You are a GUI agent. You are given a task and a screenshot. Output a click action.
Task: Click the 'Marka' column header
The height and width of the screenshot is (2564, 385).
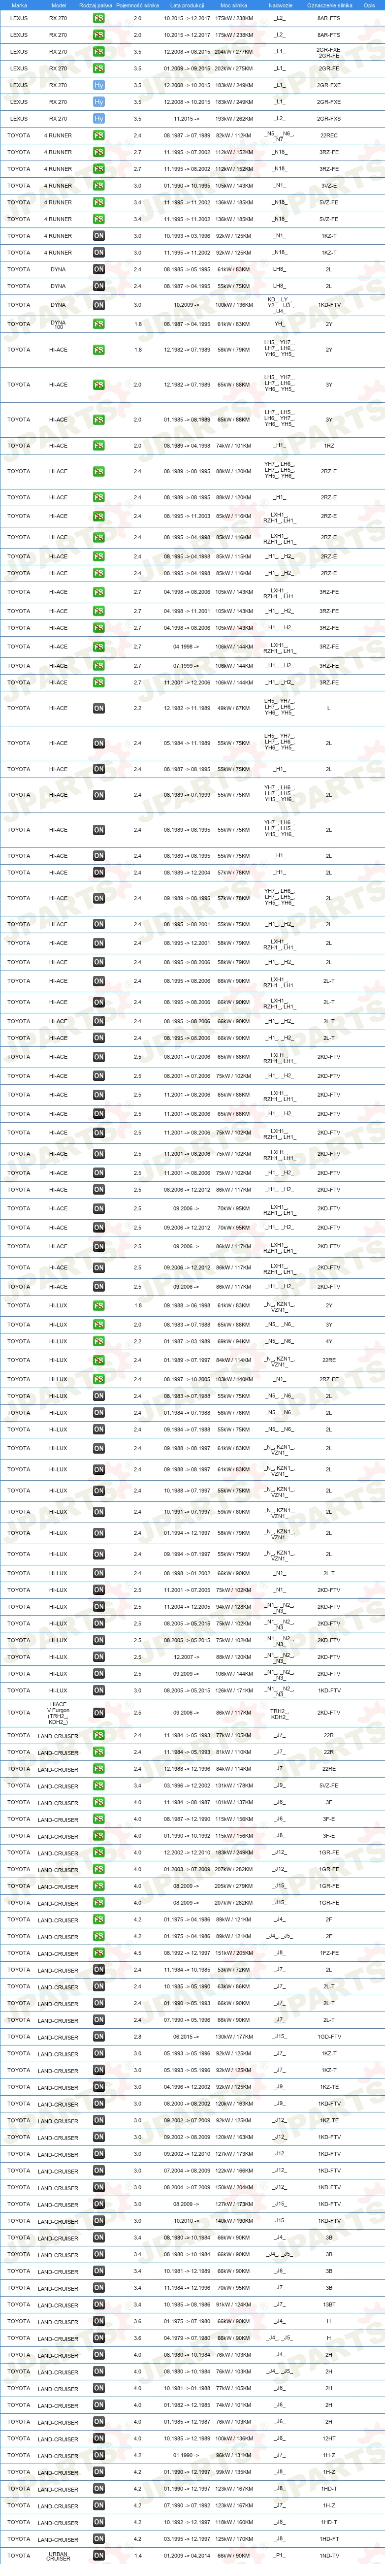[19, 5]
